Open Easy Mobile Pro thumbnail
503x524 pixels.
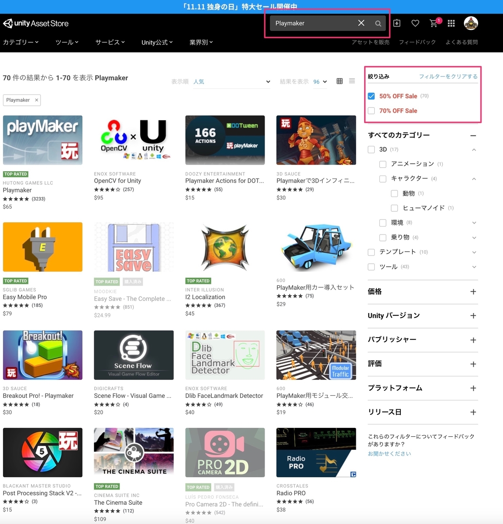point(43,247)
